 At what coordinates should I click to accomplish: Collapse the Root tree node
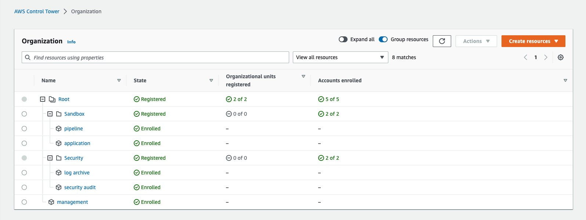click(x=43, y=99)
